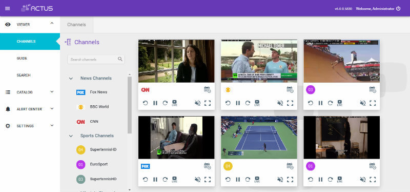Click the logout power icon

398,8
